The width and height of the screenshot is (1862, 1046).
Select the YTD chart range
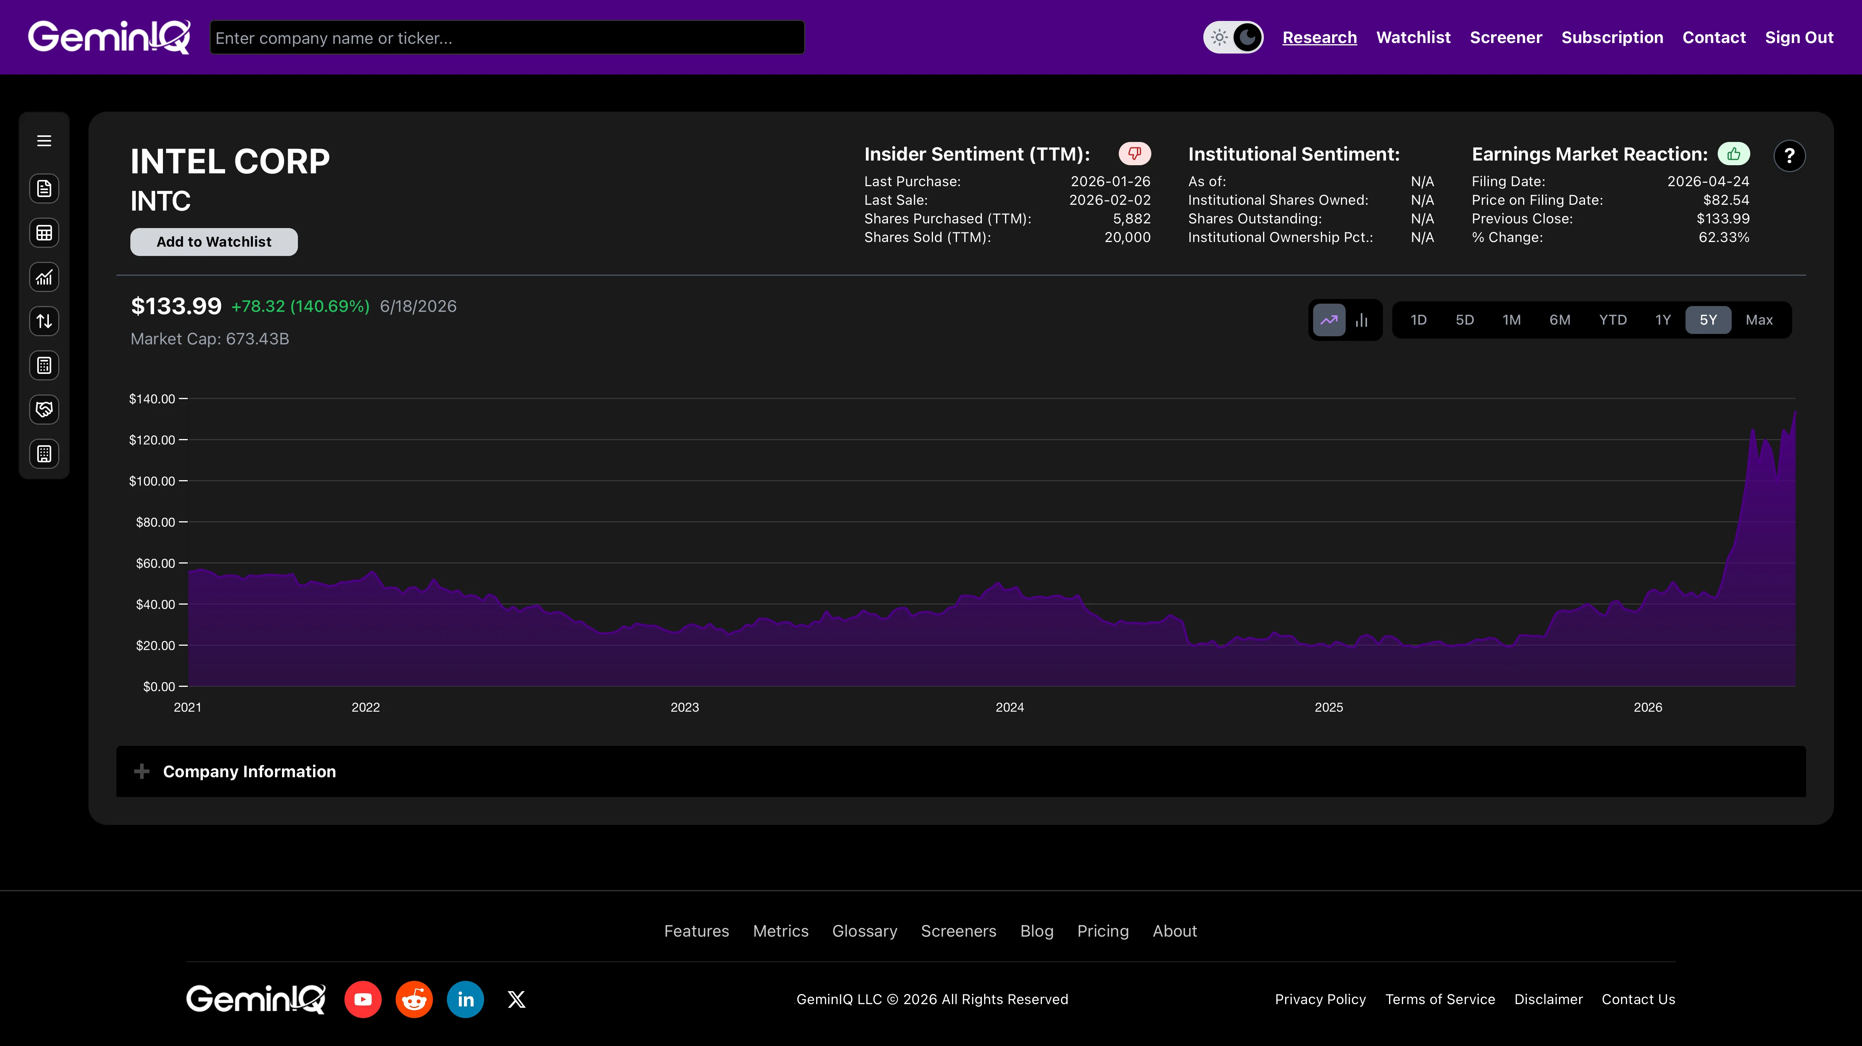[1613, 320]
